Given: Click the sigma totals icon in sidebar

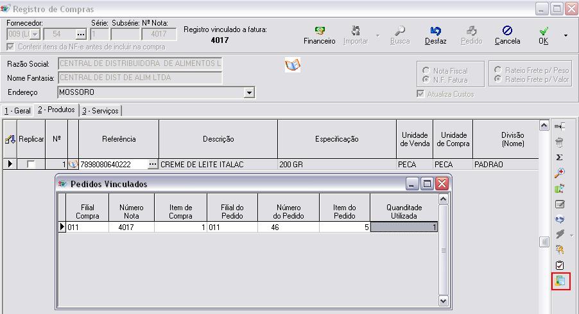Looking at the screenshot, I should [x=559, y=157].
